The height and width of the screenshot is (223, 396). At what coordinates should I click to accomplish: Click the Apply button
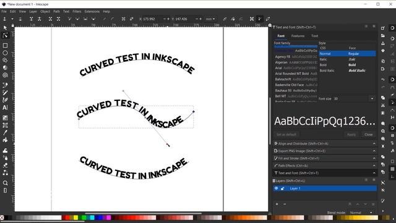point(351,134)
